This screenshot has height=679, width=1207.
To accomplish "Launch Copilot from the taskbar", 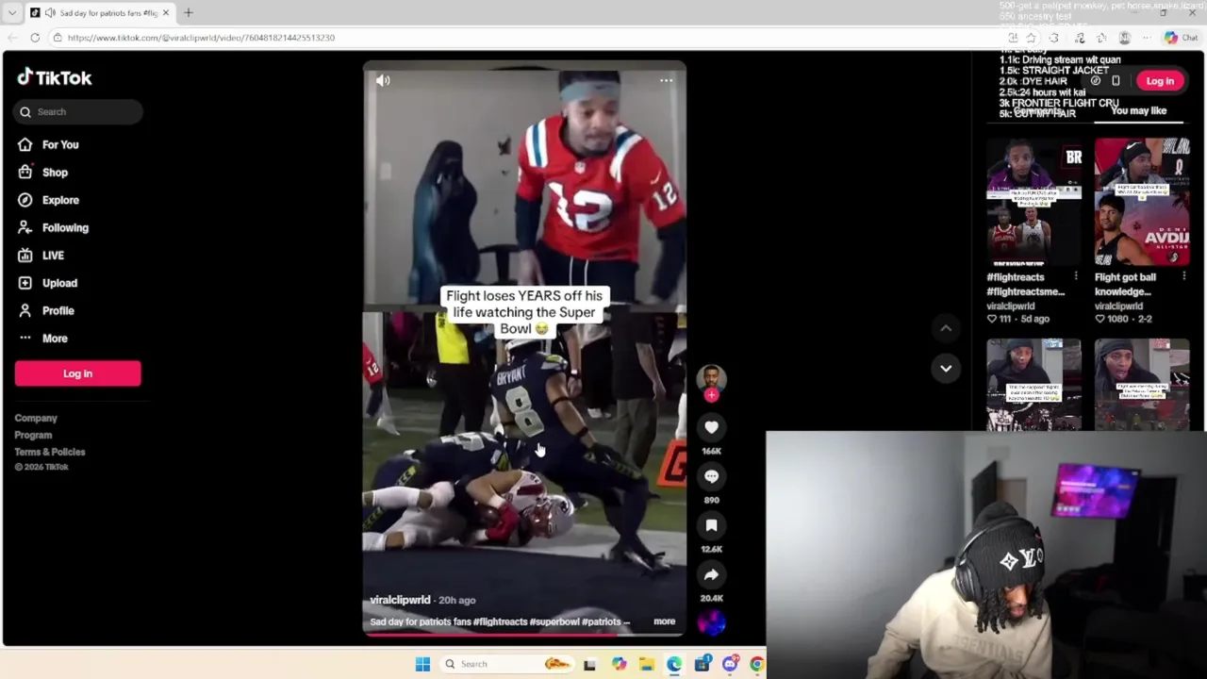I will tap(619, 664).
